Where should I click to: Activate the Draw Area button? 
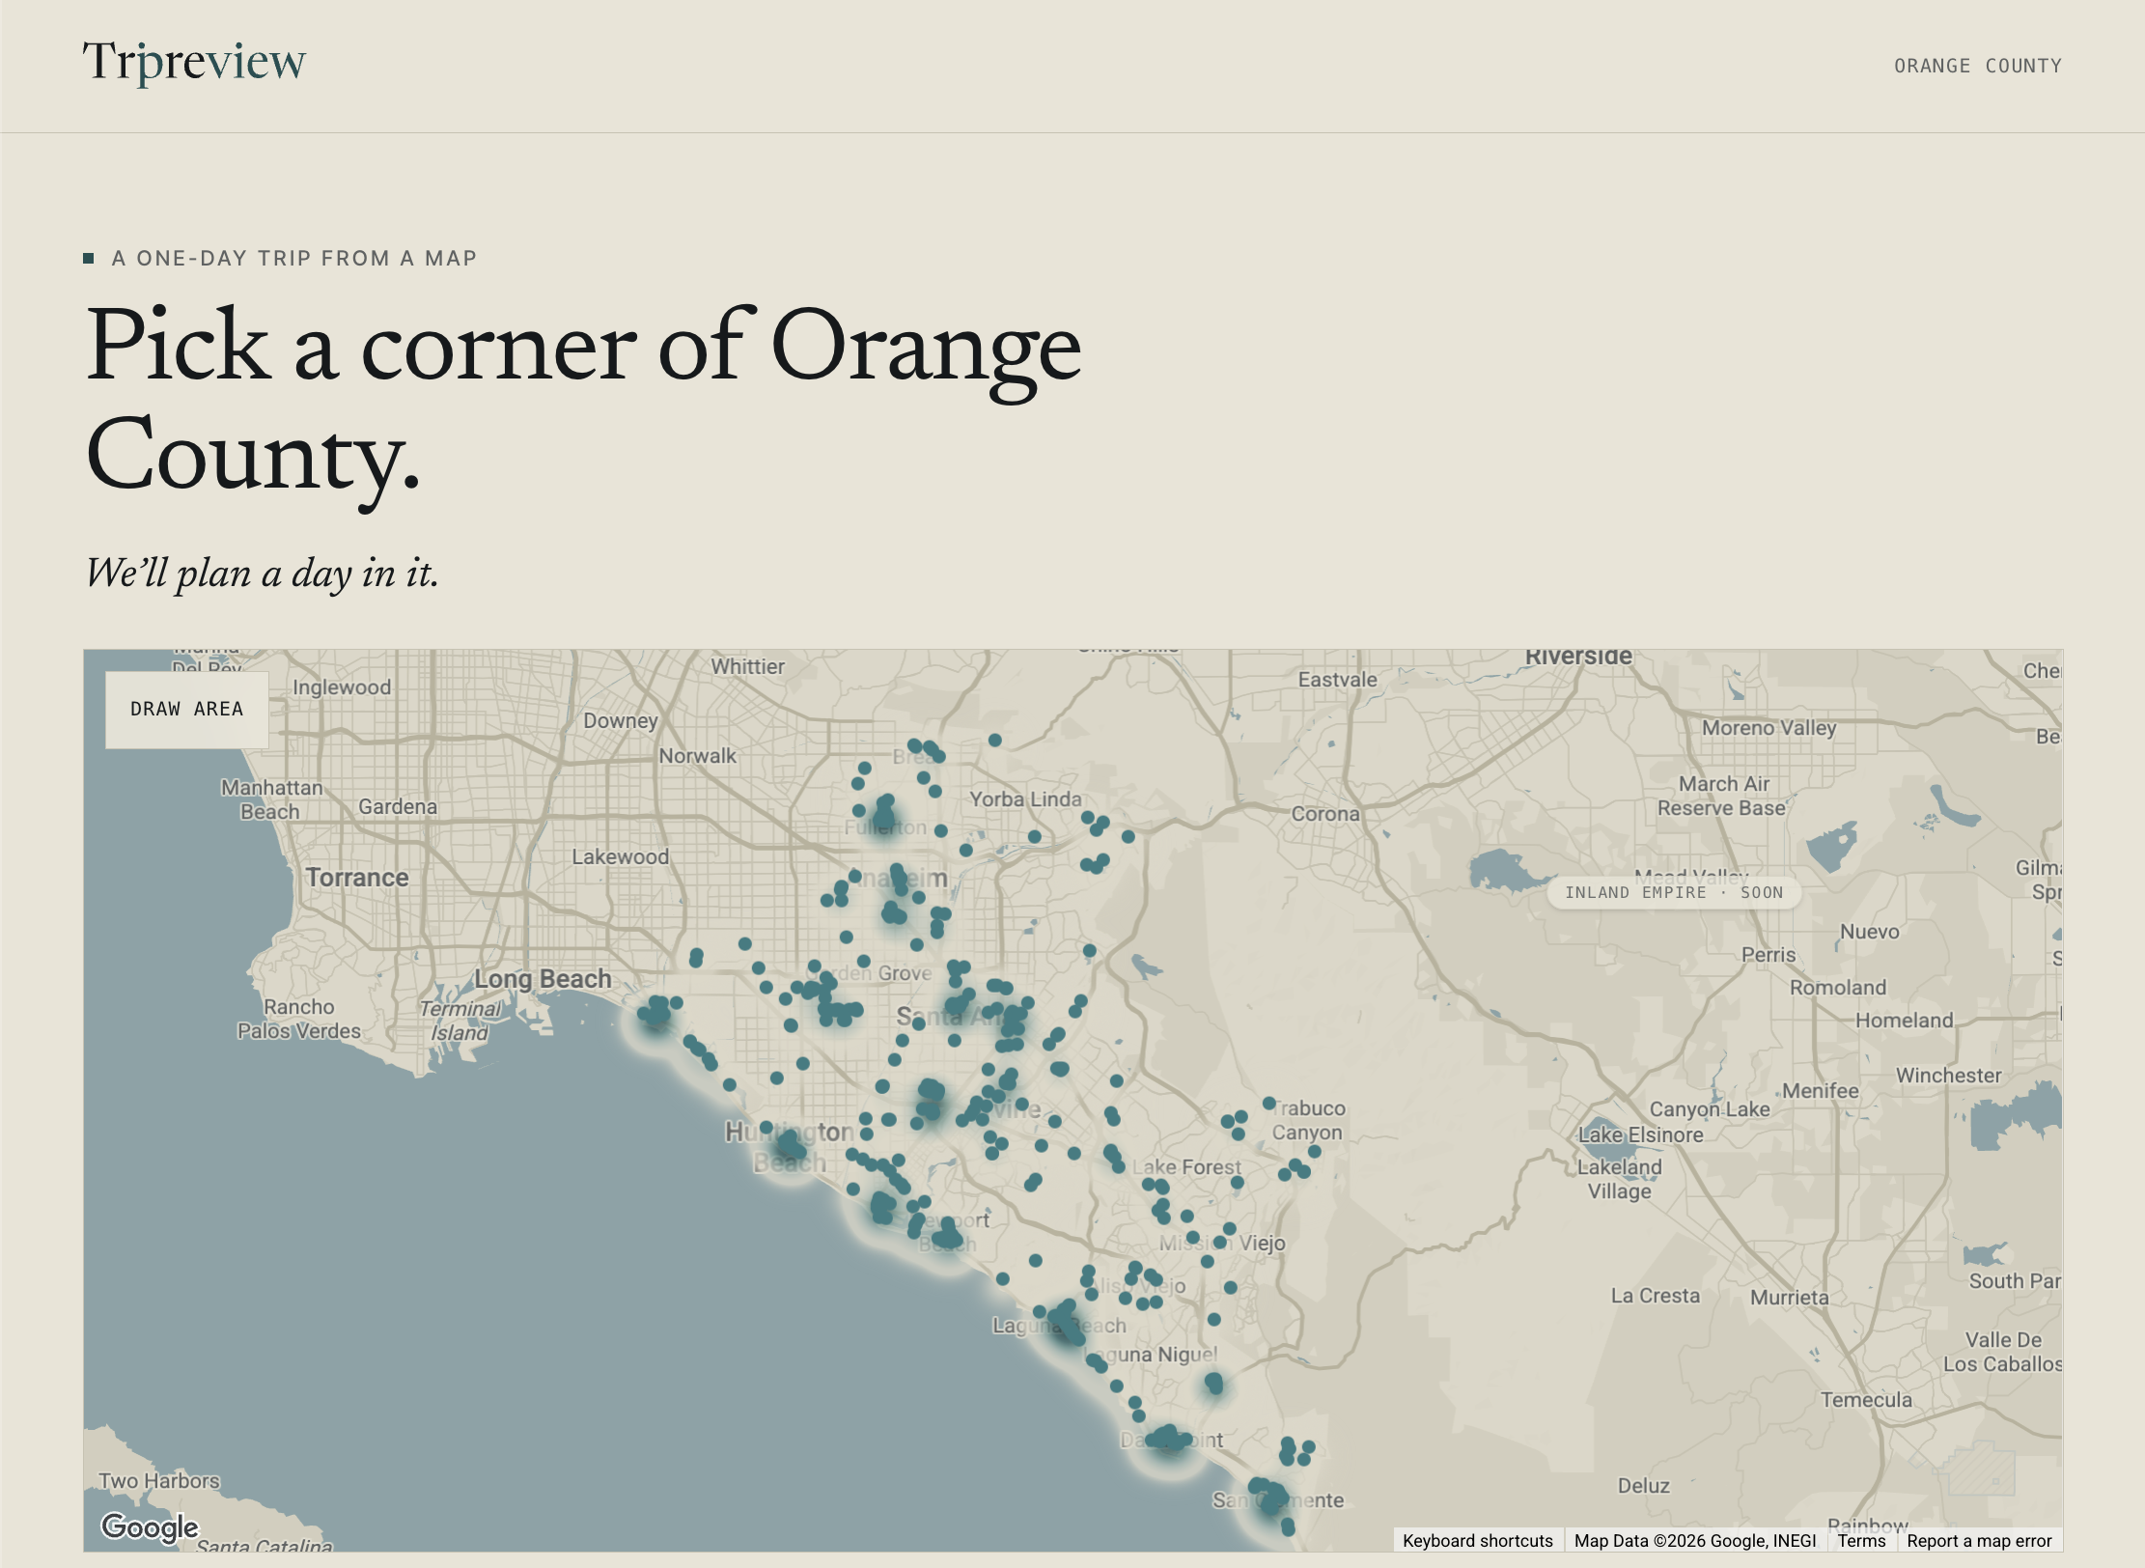(187, 709)
